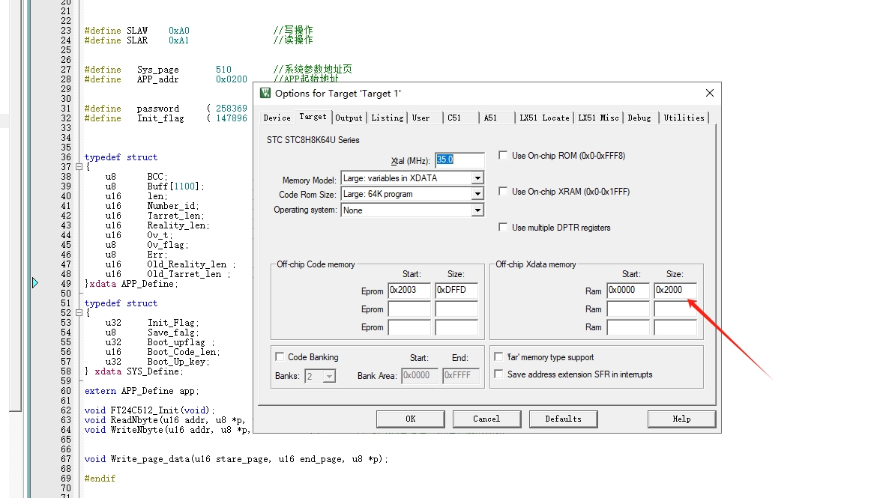Click code line '#define SLAR 0xA1'

click(136, 40)
